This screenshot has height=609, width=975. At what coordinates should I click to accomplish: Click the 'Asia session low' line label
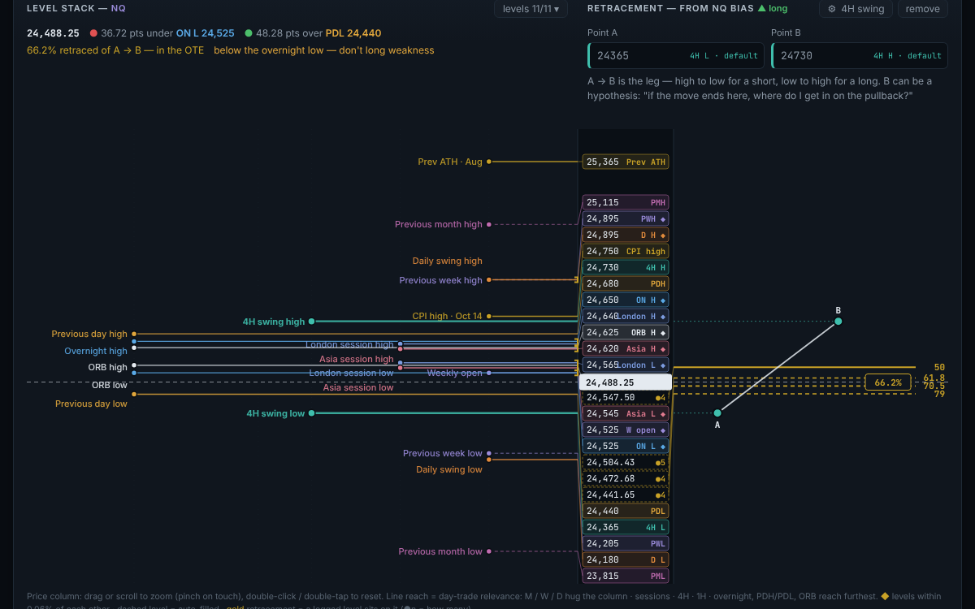tap(358, 387)
